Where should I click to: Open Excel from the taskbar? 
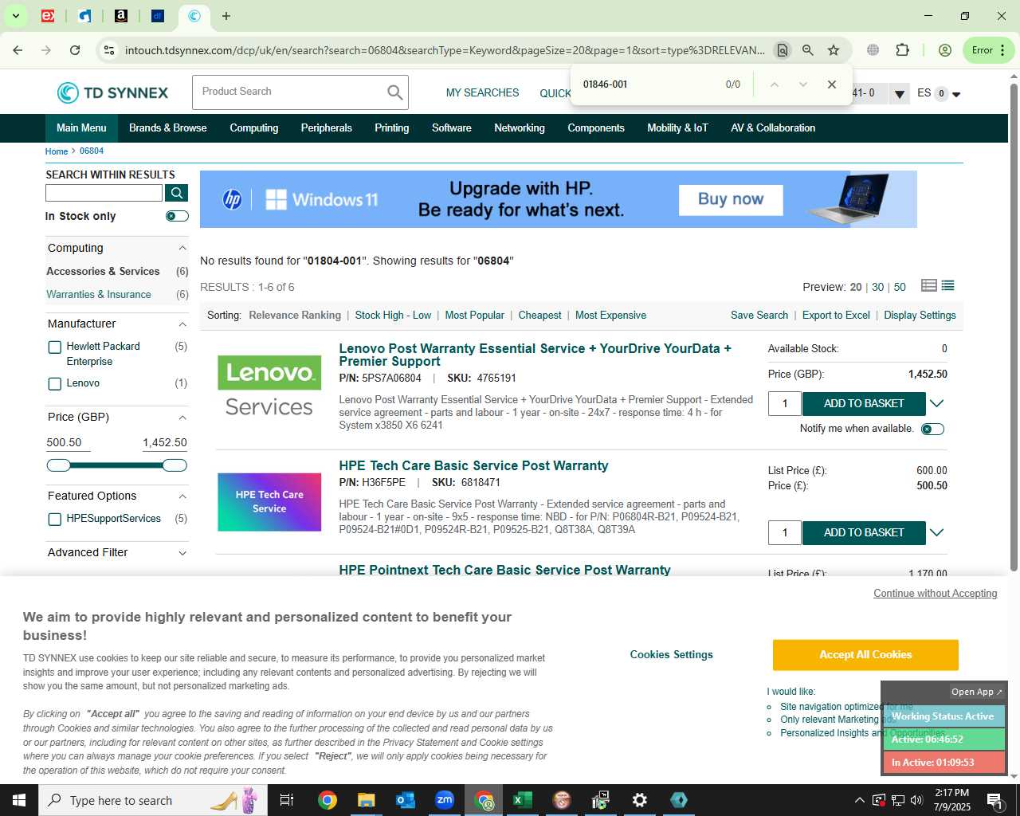523,800
